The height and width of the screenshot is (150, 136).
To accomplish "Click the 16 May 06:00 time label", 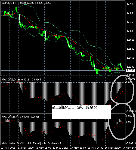I will click(95, 148).
